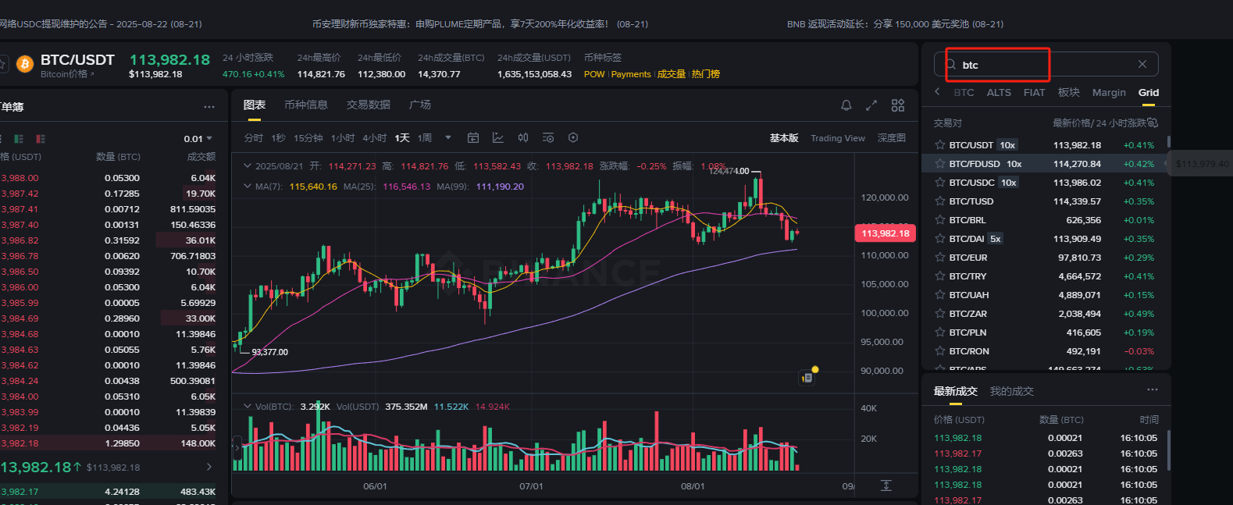Favorite BTC/UAH with its star

(940, 295)
